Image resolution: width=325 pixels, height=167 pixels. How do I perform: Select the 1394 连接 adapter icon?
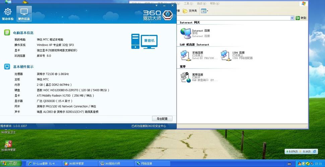(225, 55)
